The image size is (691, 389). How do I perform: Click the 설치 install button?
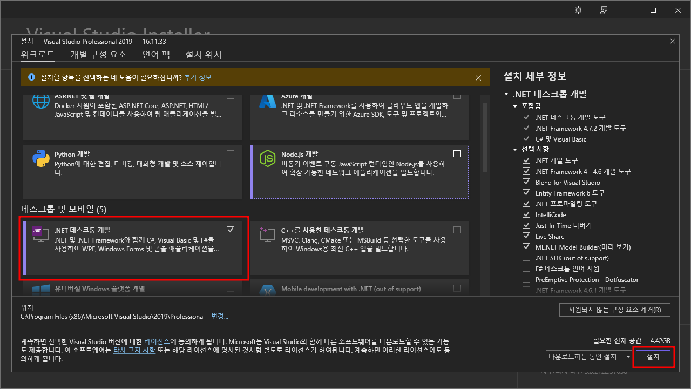[653, 357]
